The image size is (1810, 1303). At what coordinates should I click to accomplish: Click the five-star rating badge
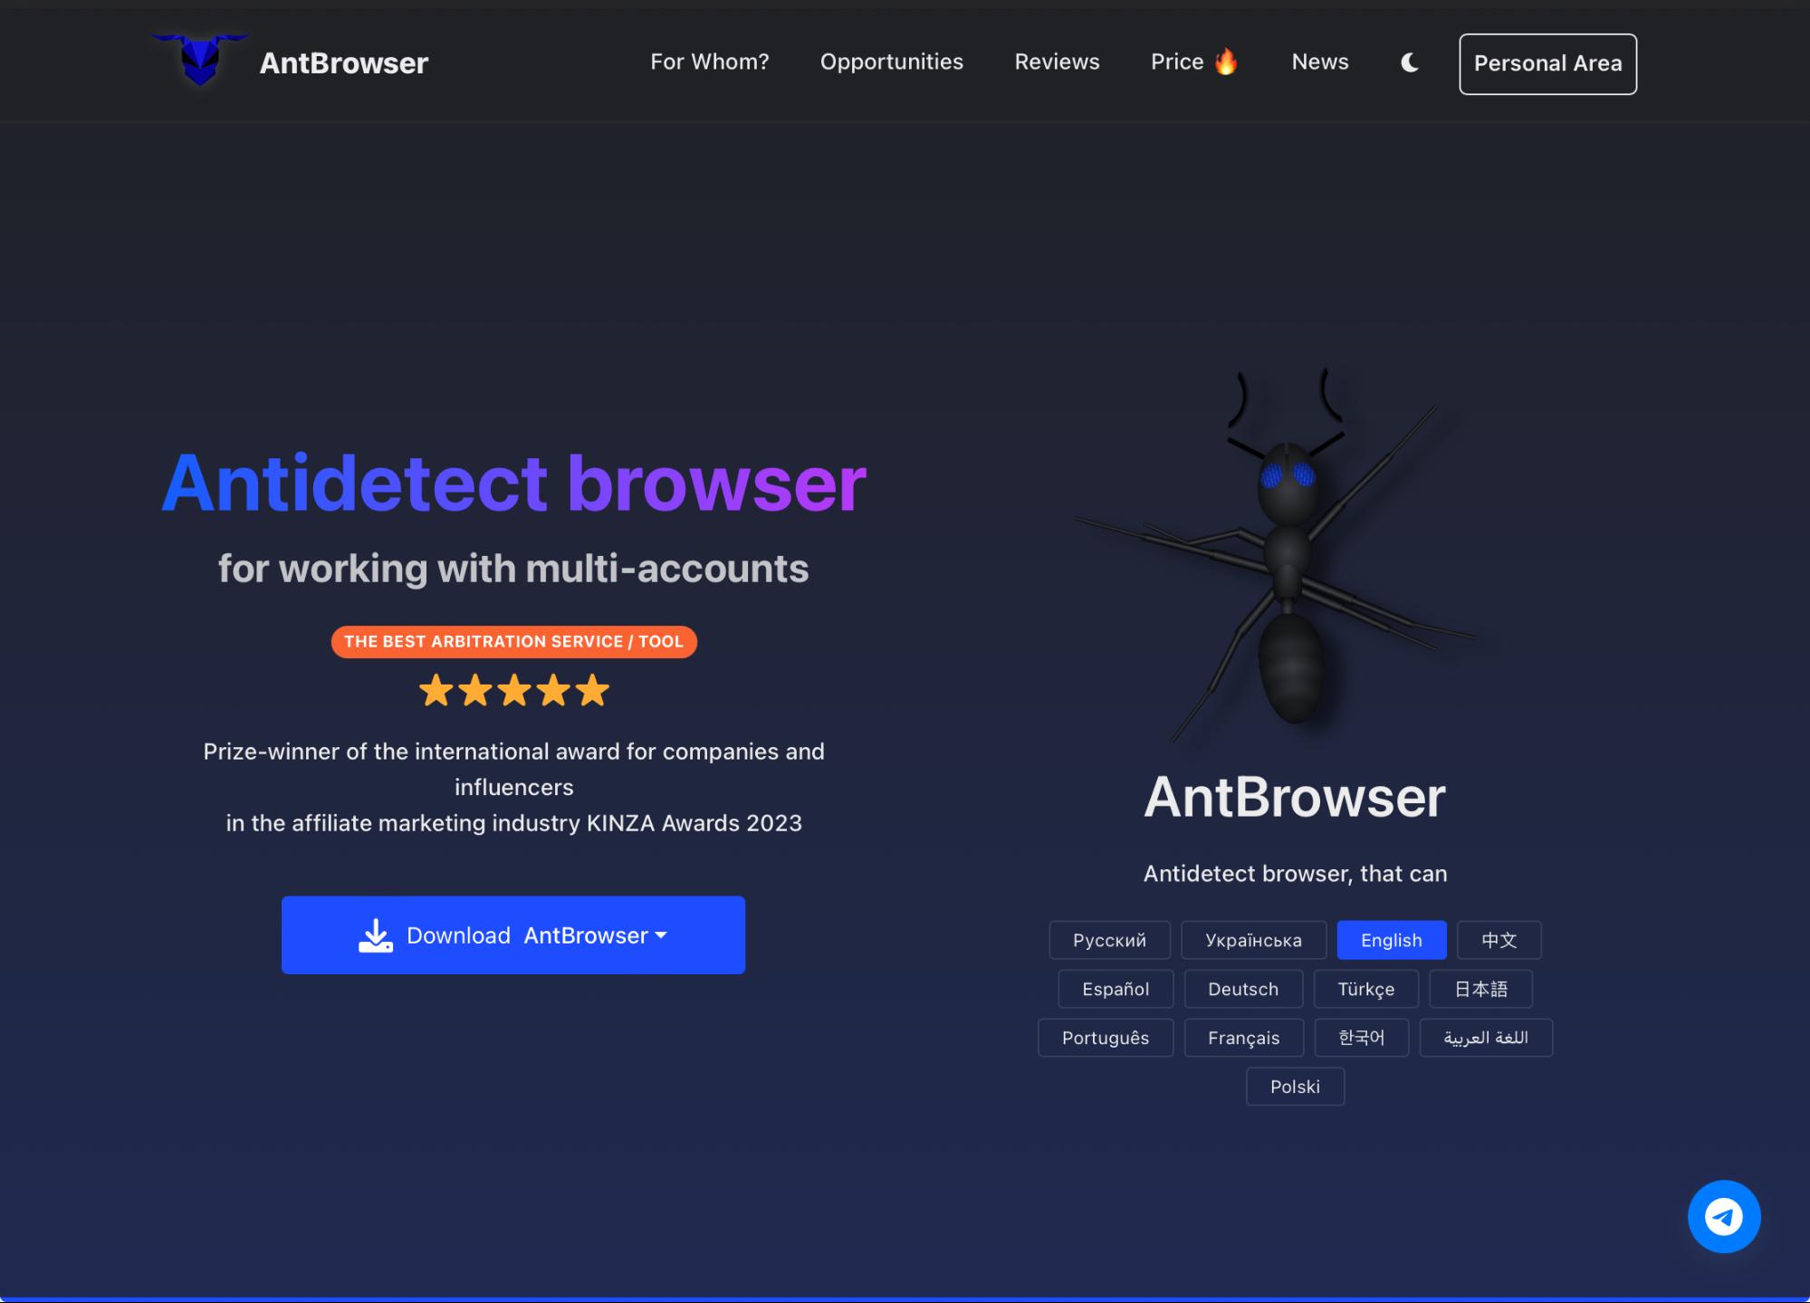pyautogui.click(x=512, y=689)
